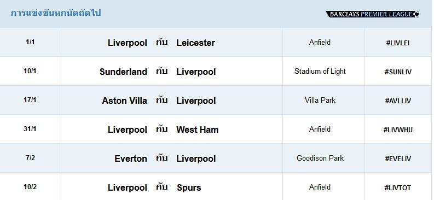
Task: Click the 1/1 fixture date
Action: (x=30, y=42)
